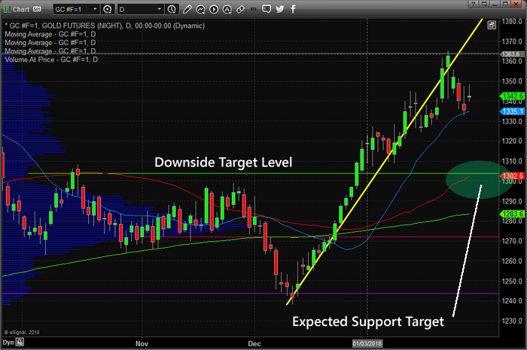Click the chain link symbol icon
This screenshot has height=350, width=527.
(x=240, y=9)
